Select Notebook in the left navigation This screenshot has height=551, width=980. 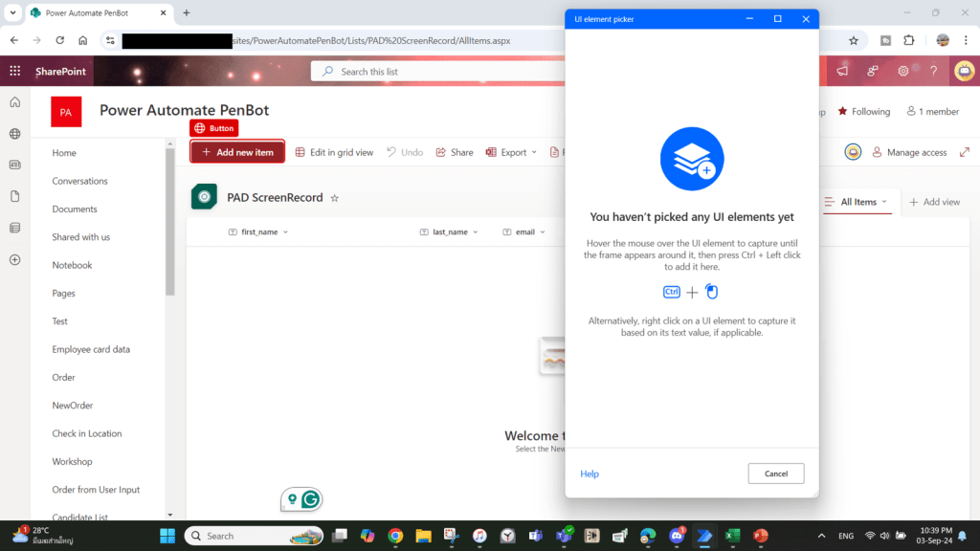72,265
